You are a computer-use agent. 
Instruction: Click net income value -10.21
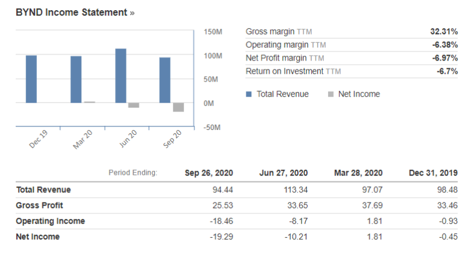pos(296,236)
